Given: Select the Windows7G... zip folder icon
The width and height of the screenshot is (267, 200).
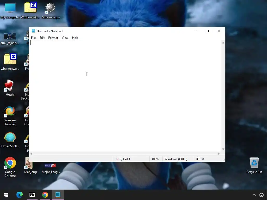Looking at the screenshot, I should (x=30, y=10).
